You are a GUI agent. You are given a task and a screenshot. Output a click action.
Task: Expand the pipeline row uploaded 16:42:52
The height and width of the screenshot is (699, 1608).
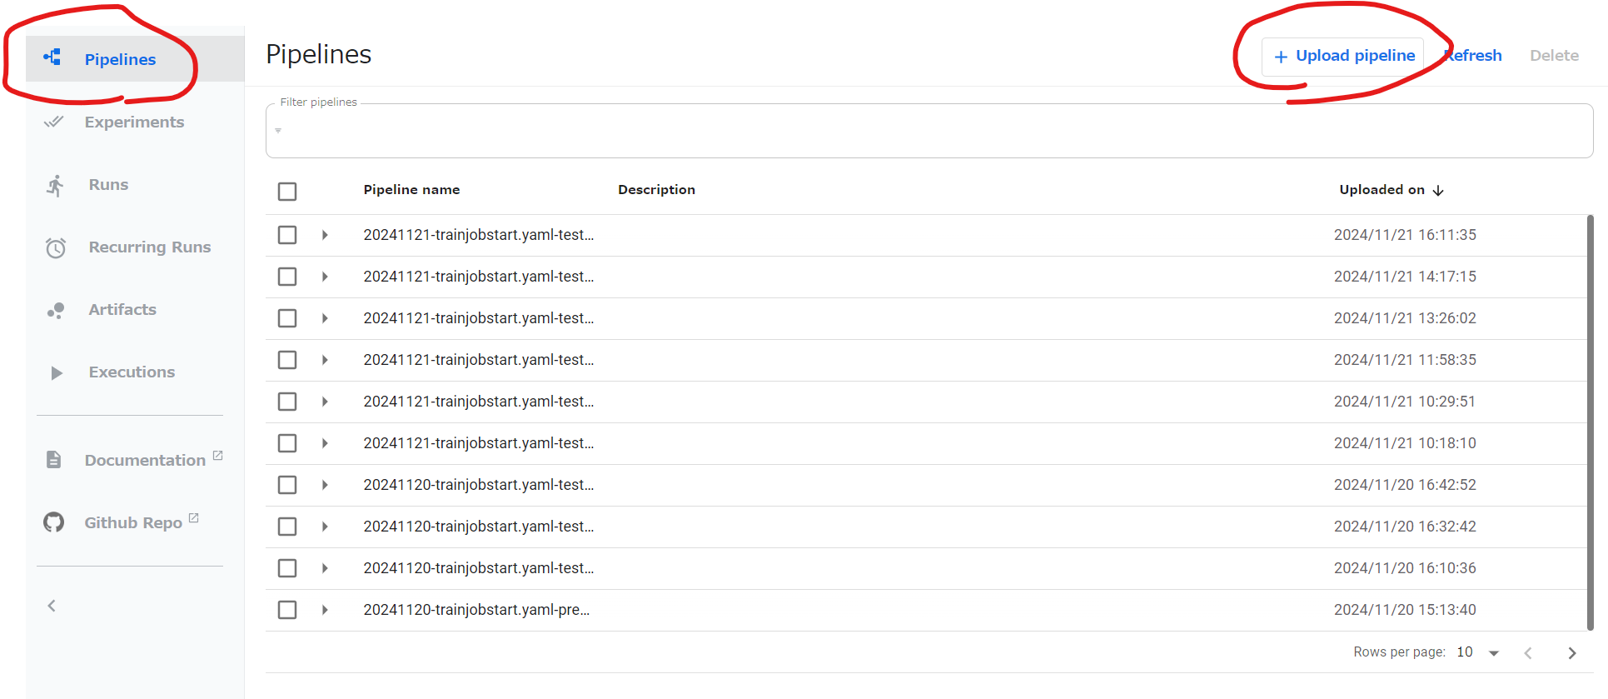(x=325, y=485)
